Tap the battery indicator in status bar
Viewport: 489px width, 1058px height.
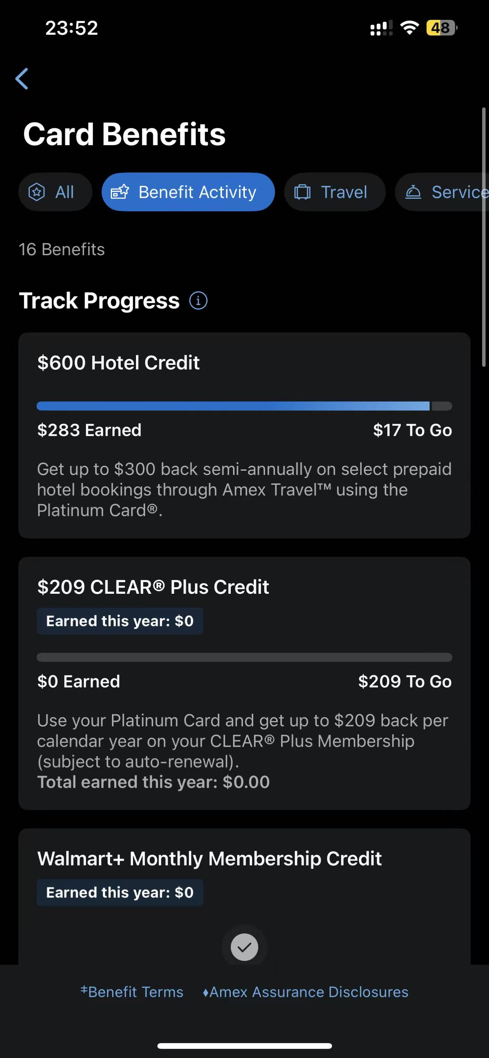pyautogui.click(x=441, y=28)
